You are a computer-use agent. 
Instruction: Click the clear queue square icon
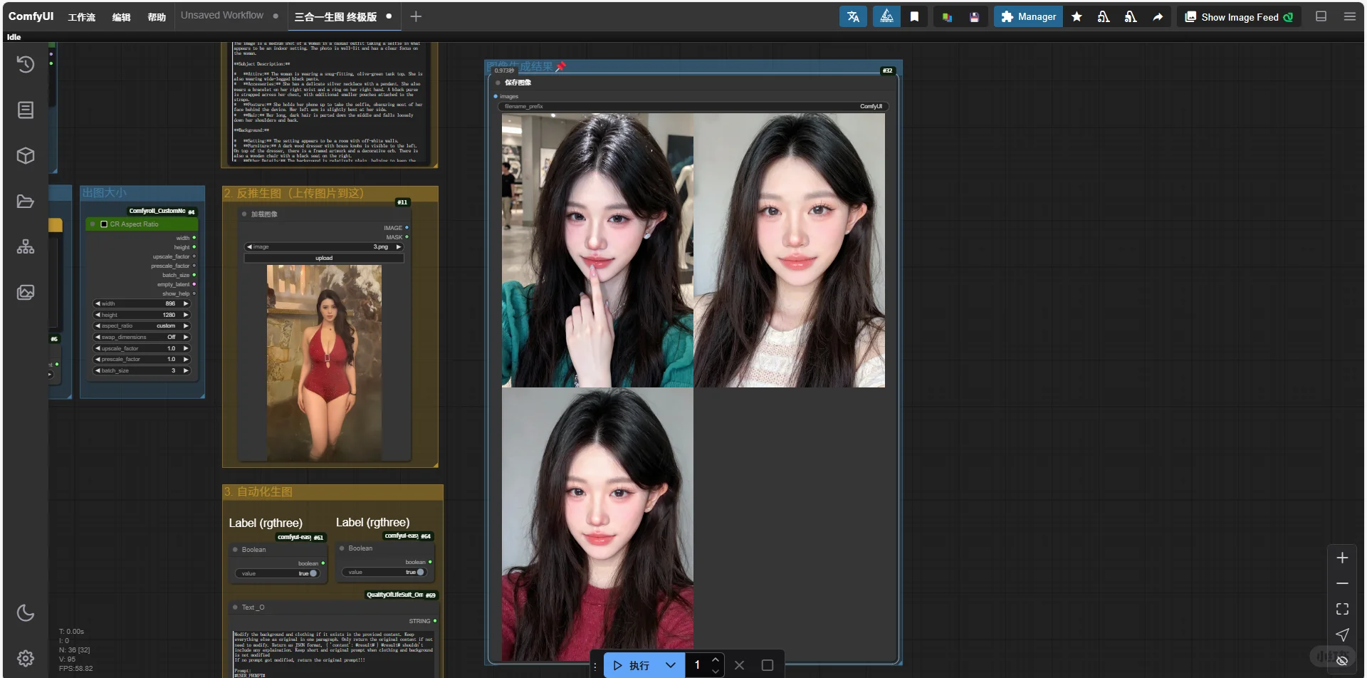coord(767,665)
